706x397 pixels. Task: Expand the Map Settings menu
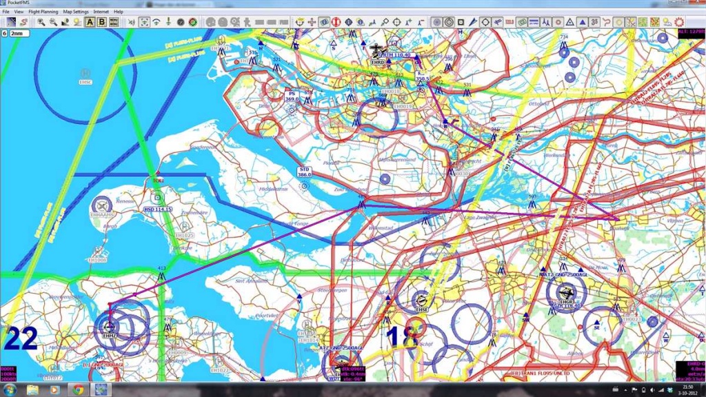point(76,12)
